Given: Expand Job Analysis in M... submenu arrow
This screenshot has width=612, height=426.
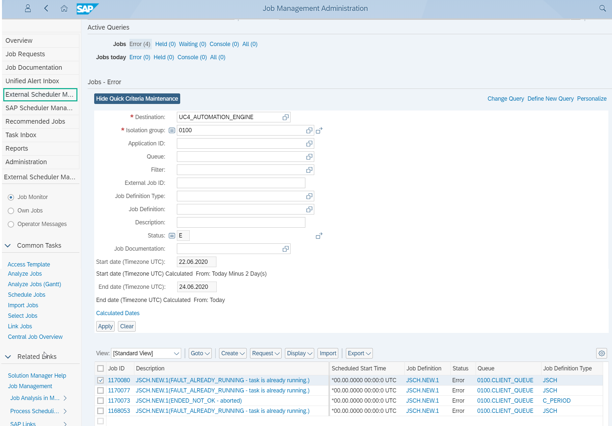Looking at the screenshot, I should pyautogui.click(x=65, y=398).
